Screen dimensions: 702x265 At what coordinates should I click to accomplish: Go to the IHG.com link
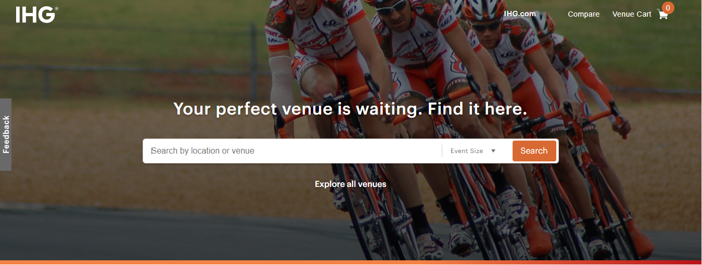(520, 14)
